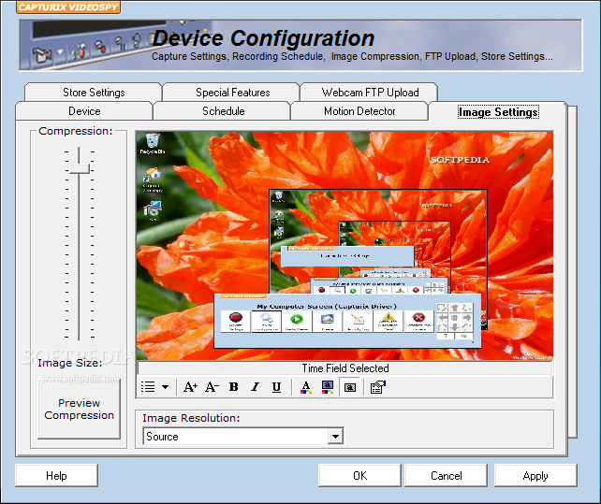Screen dimensions: 601x504
Task: Select the Image Settings tab
Action: tap(498, 112)
